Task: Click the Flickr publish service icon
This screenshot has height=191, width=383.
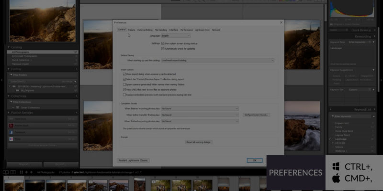Action: tap(11, 139)
